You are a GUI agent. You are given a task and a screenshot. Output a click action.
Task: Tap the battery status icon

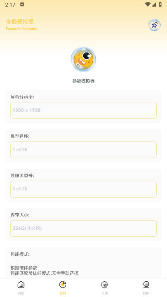click(x=160, y=5)
